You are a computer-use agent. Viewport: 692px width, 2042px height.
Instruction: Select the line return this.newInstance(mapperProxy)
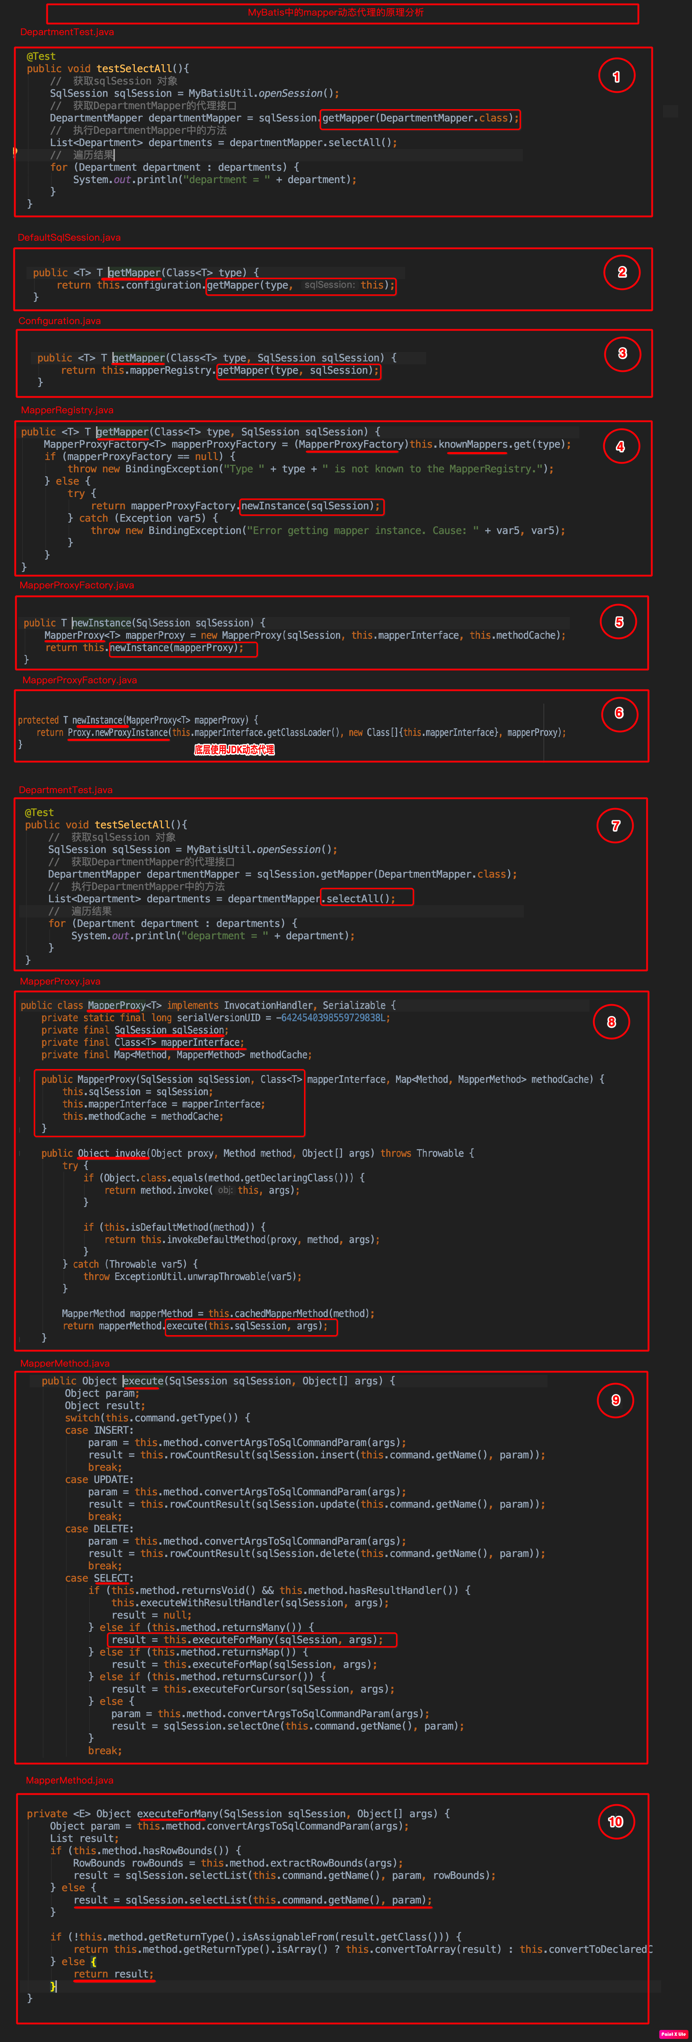coord(143,648)
